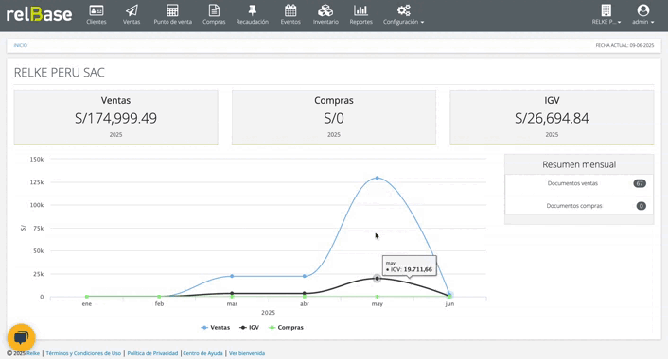
Task: Open the admin user dropdown
Action: pyautogui.click(x=642, y=15)
